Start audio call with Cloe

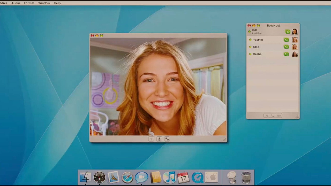point(286,47)
